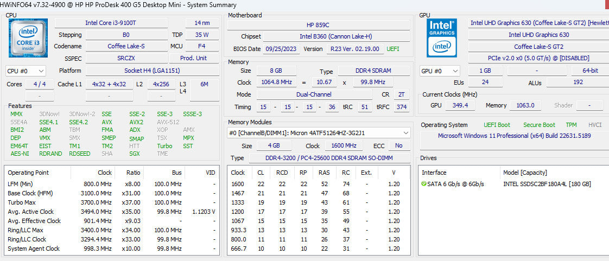Expand the memory module ChannelB/DIMM1 dropdown
Screen dimensions: 609x261
[319, 133]
